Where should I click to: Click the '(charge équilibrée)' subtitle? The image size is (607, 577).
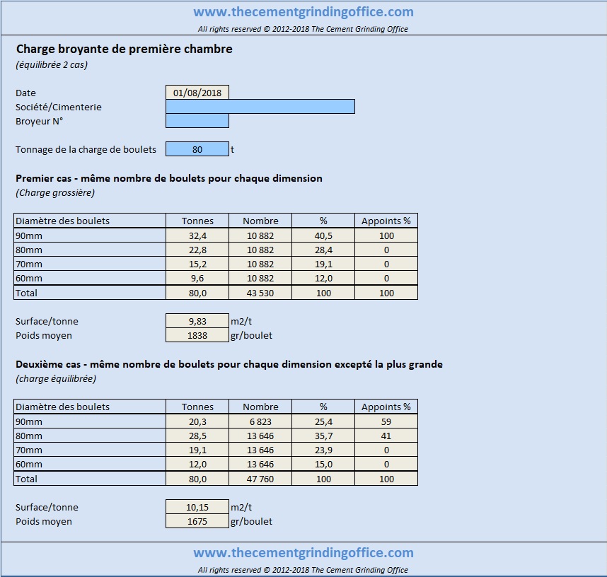(56, 378)
